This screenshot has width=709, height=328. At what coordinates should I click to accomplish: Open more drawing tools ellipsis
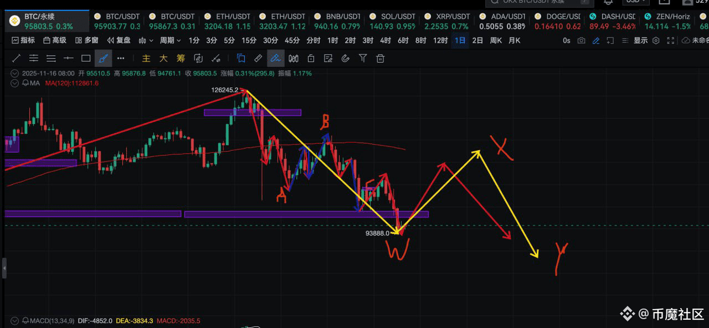[121, 58]
